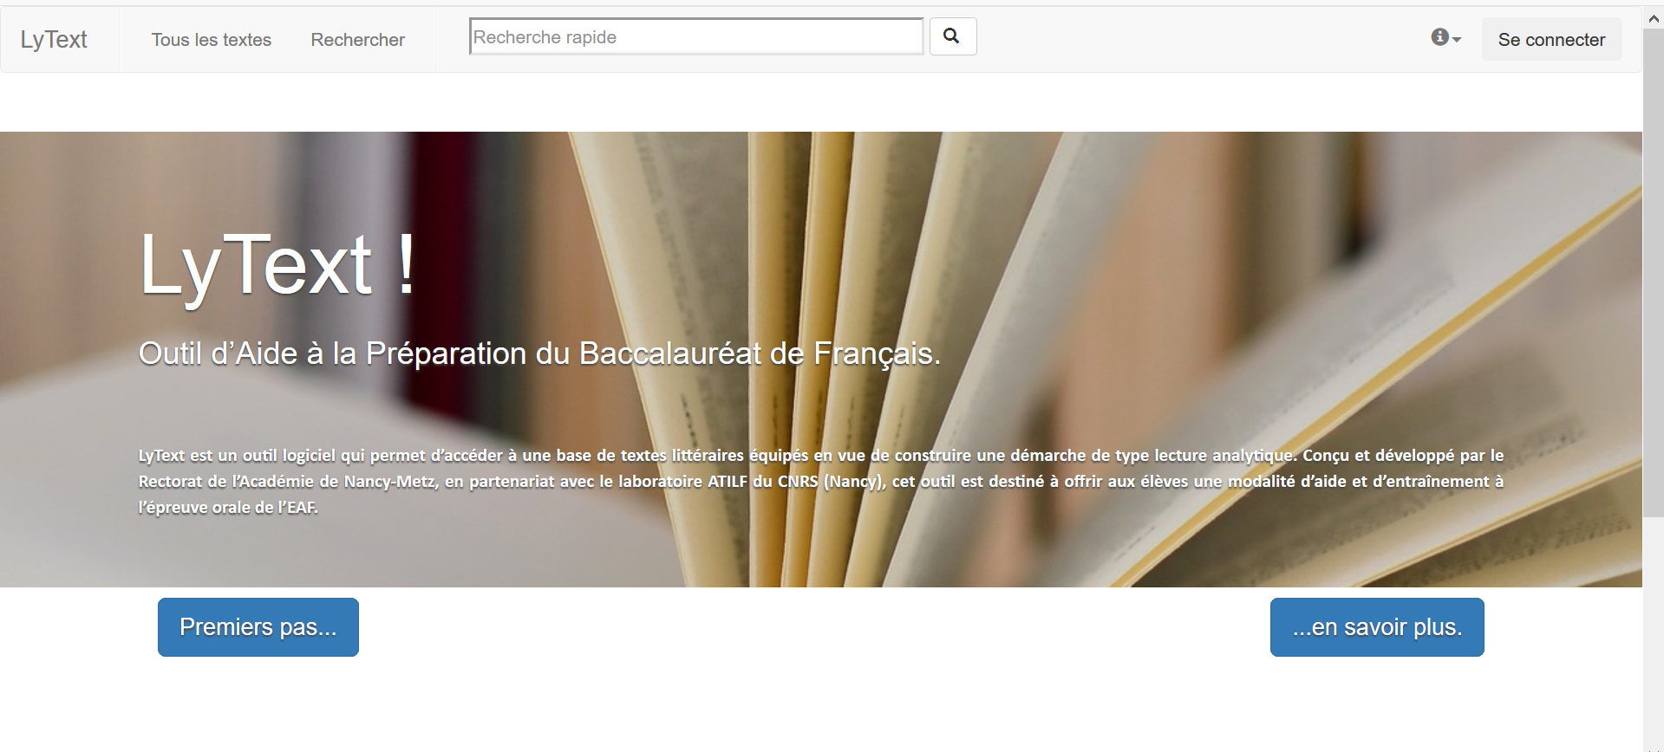This screenshot has width=1664, height=752.
Task: Click the Se connecter button
Action: coord(1551,39)
